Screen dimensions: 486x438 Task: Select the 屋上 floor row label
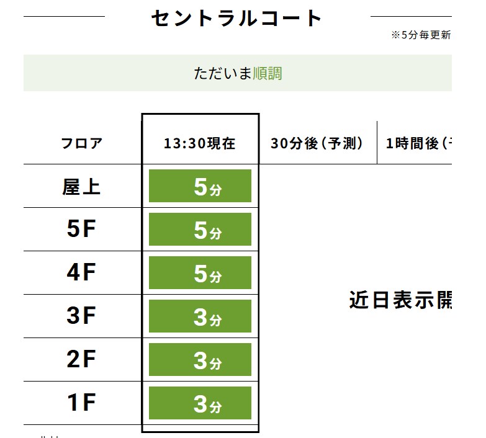[x=82, y=186]
